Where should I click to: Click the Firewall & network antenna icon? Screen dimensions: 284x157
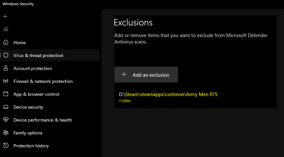click(5, 81)
